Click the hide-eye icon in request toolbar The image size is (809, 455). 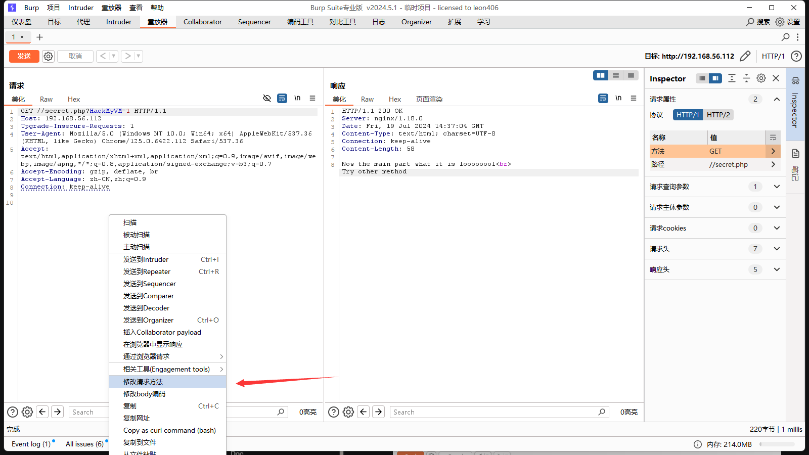tap(267, 98)
